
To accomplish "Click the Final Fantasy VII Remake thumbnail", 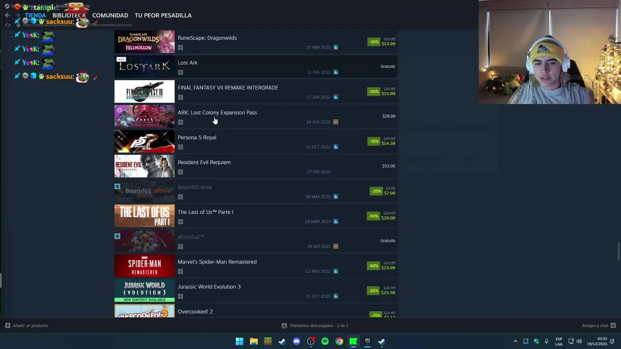I will coord(145,92).
